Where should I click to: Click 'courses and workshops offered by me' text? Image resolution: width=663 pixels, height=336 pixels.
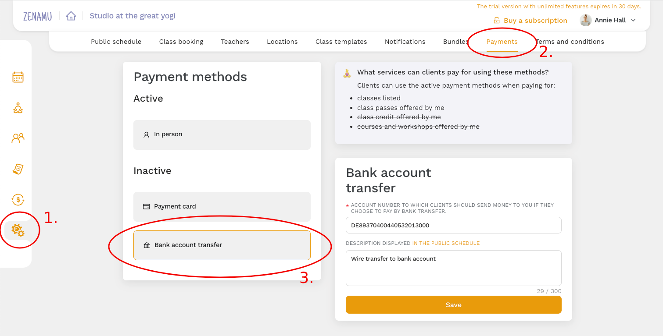[418, 127]
